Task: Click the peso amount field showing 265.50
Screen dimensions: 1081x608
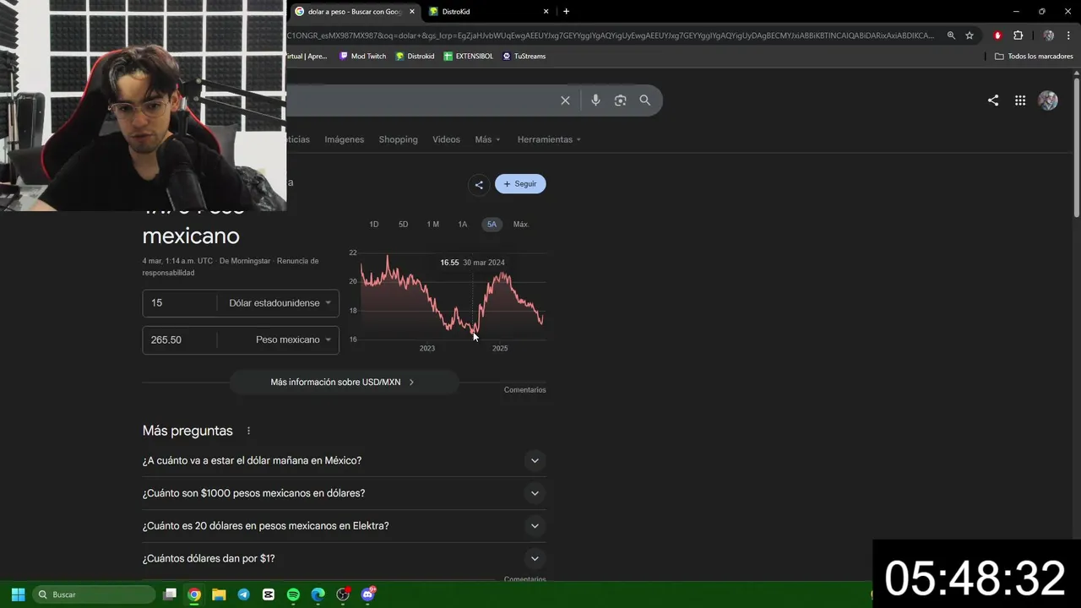Action: pyautogui.click(x=180, y=339)
